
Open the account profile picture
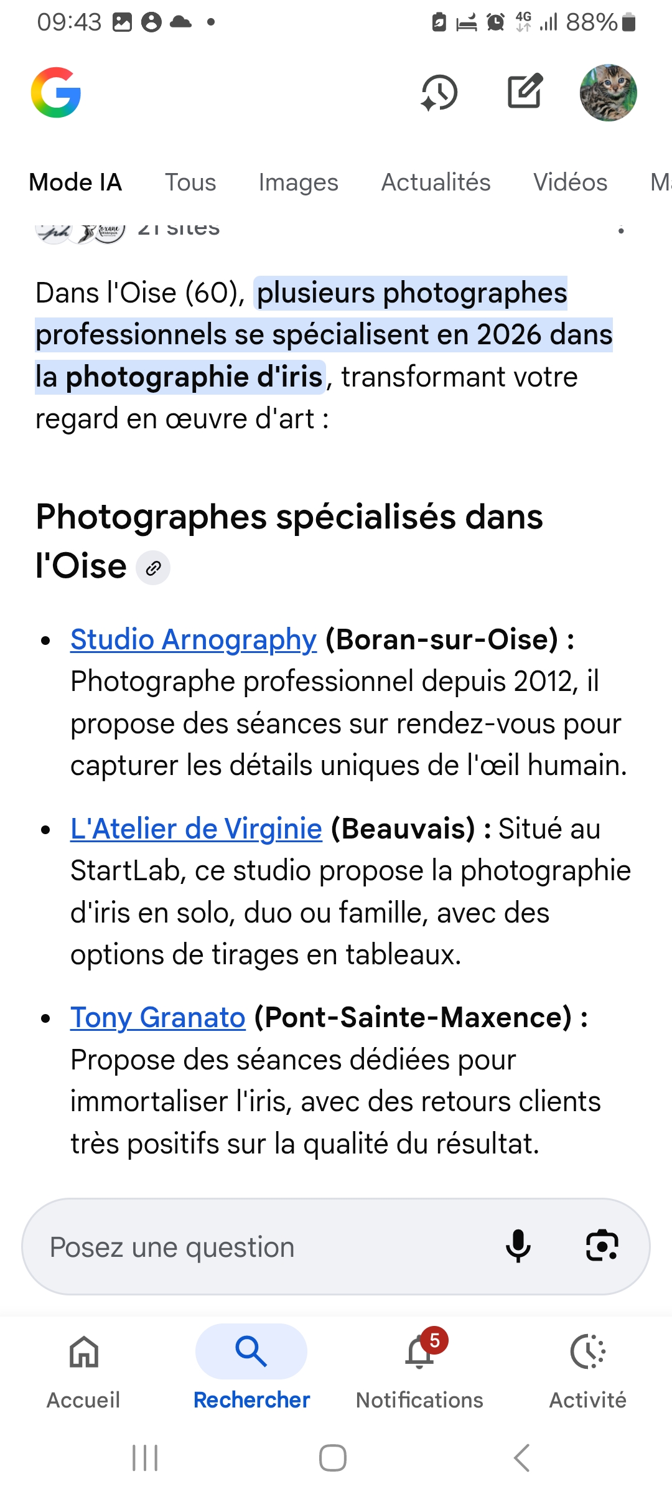click(x=608, y=93)
